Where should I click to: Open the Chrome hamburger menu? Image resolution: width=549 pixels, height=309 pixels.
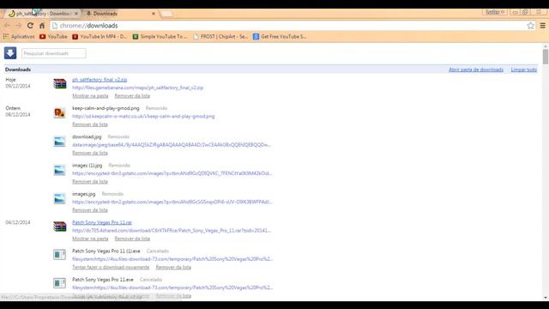(542, 26)
